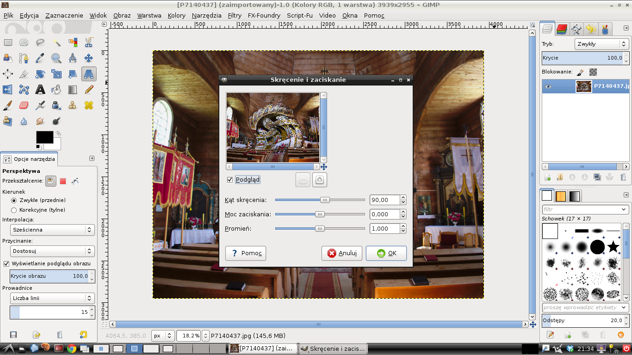632x355 pixels.
Task: Click the Kąt skręcenia slider handle
Action: pyautogui.click(x=325, y=200)
